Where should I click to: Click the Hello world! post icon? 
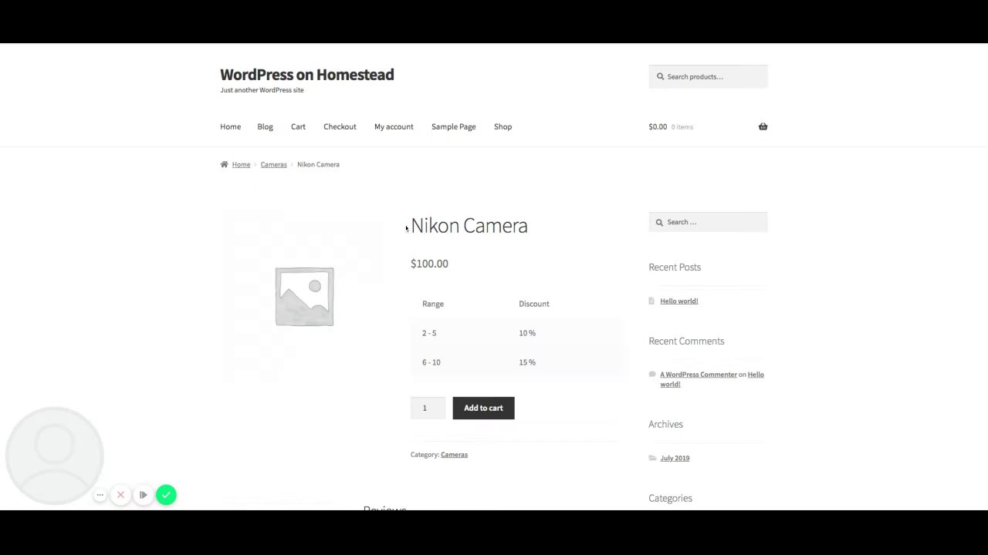[x=652, y=301]
